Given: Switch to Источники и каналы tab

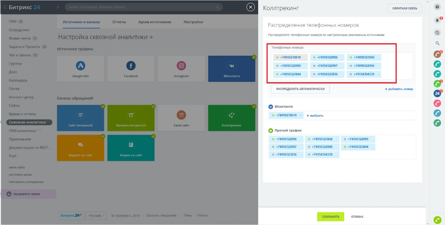Looking at the screenshot, I should tap(81, 22).
